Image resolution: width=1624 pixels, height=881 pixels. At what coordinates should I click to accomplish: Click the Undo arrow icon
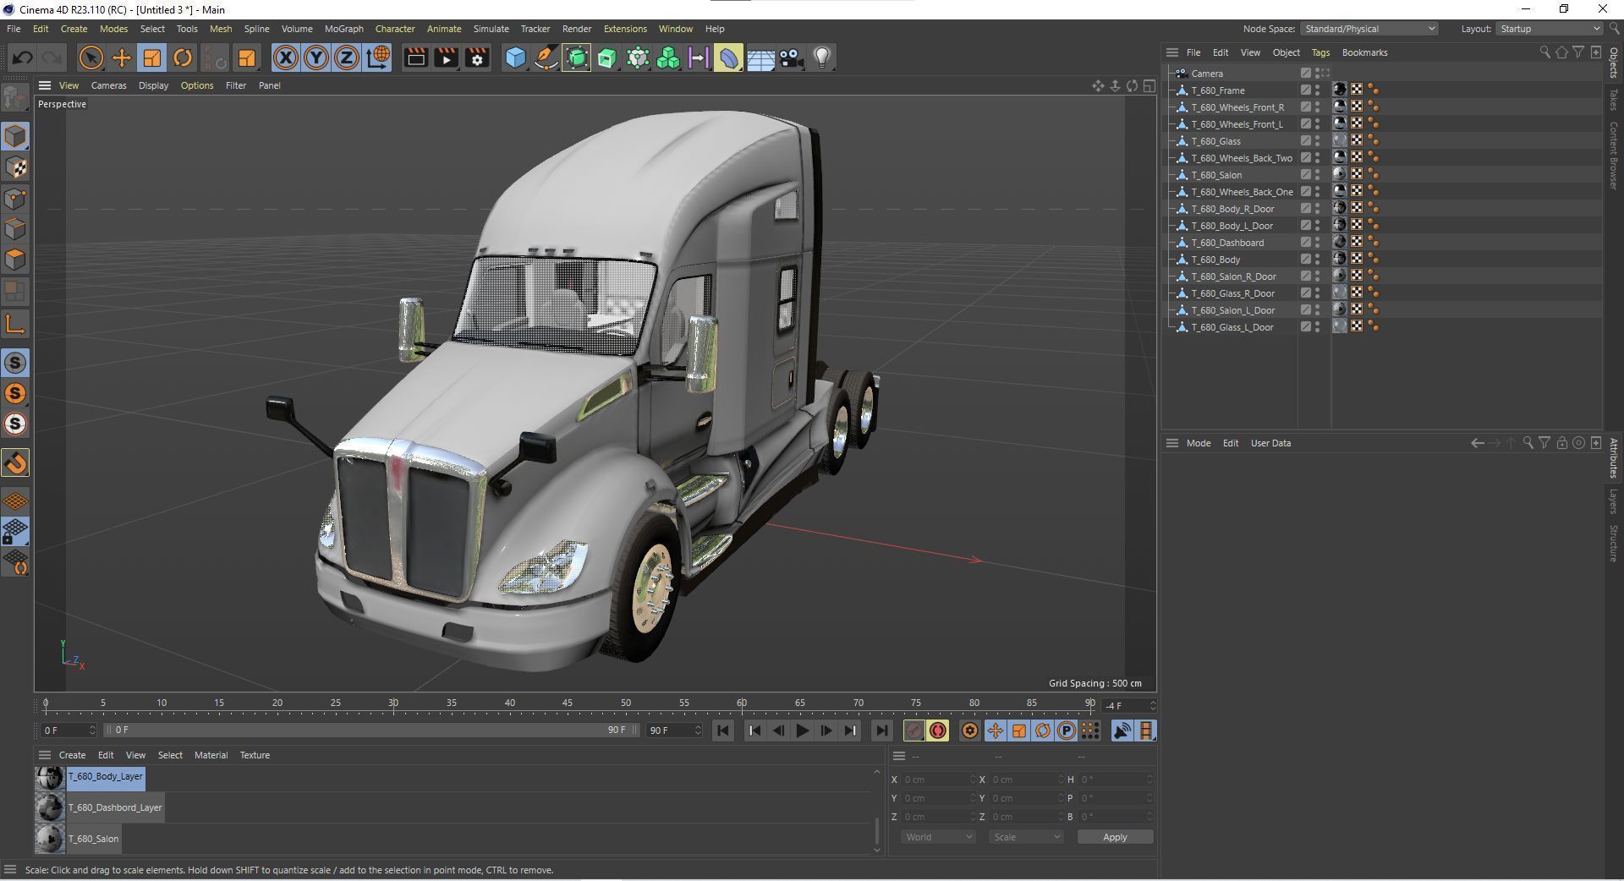click(x=23, y=57)
